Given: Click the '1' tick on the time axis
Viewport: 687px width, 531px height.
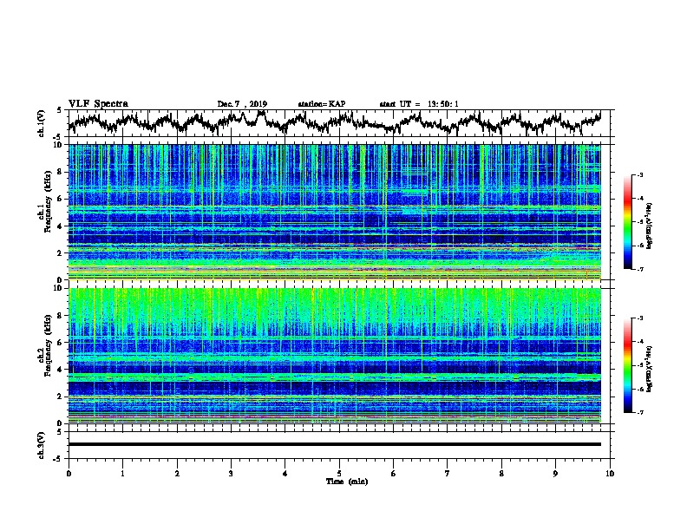Looking at the screenshot, I should [x=122, y=474].
